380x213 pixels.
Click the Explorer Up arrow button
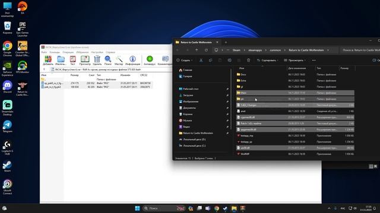pyautogui.click(x=197, y=50)
